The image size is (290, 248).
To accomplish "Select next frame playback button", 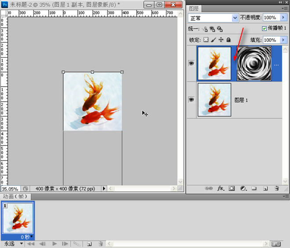I will [x=65, y=244].
